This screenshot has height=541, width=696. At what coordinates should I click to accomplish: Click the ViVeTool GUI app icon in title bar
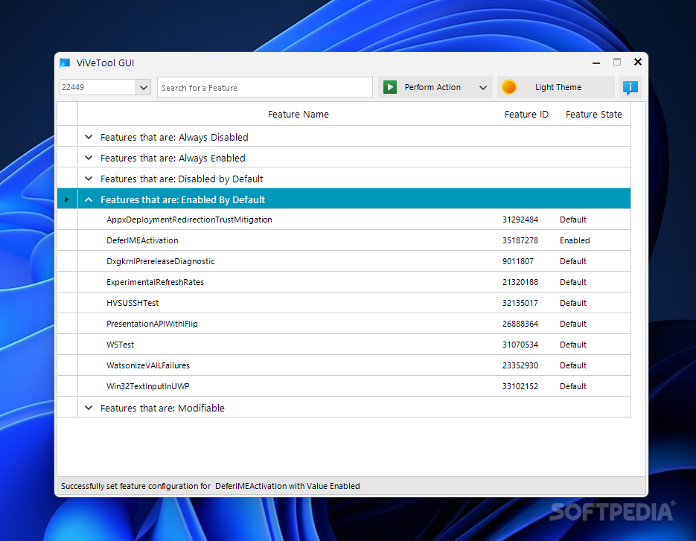[65, 63]
